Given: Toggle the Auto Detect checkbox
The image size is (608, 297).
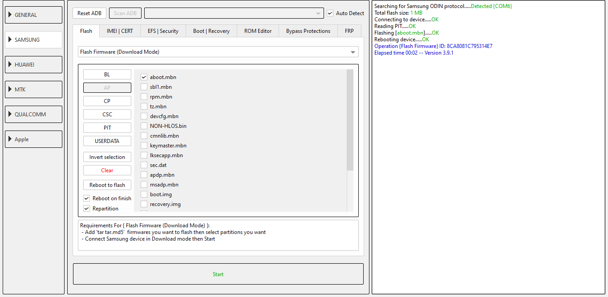Looking at the screenshot, I should point(330,13).
